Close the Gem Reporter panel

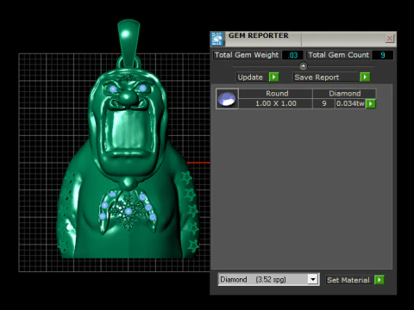click(390, 38)
